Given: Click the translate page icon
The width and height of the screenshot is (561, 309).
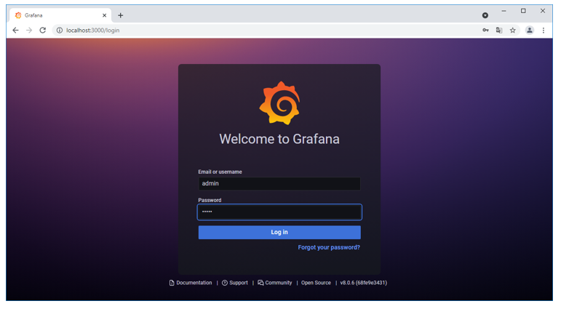Looking at the screenshot, I should [x=499, y=31].
